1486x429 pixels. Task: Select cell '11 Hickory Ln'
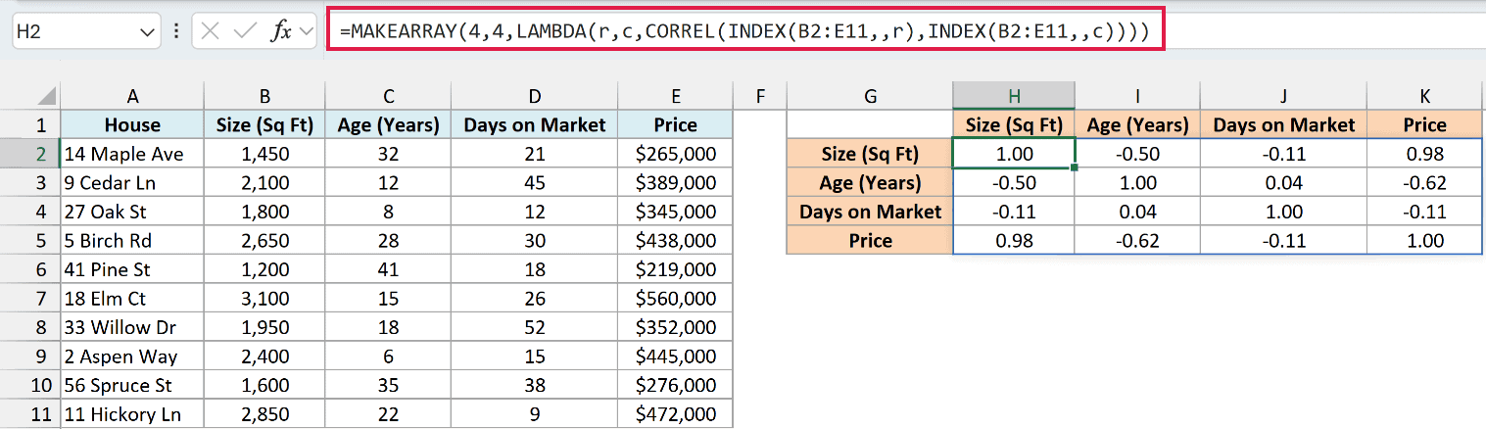[132, 414]
